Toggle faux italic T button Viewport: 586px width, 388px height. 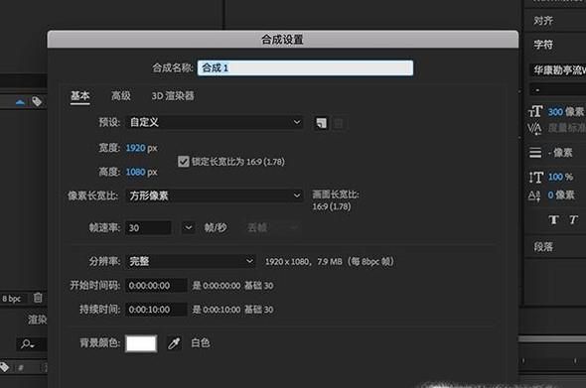(x=574, y=220)
